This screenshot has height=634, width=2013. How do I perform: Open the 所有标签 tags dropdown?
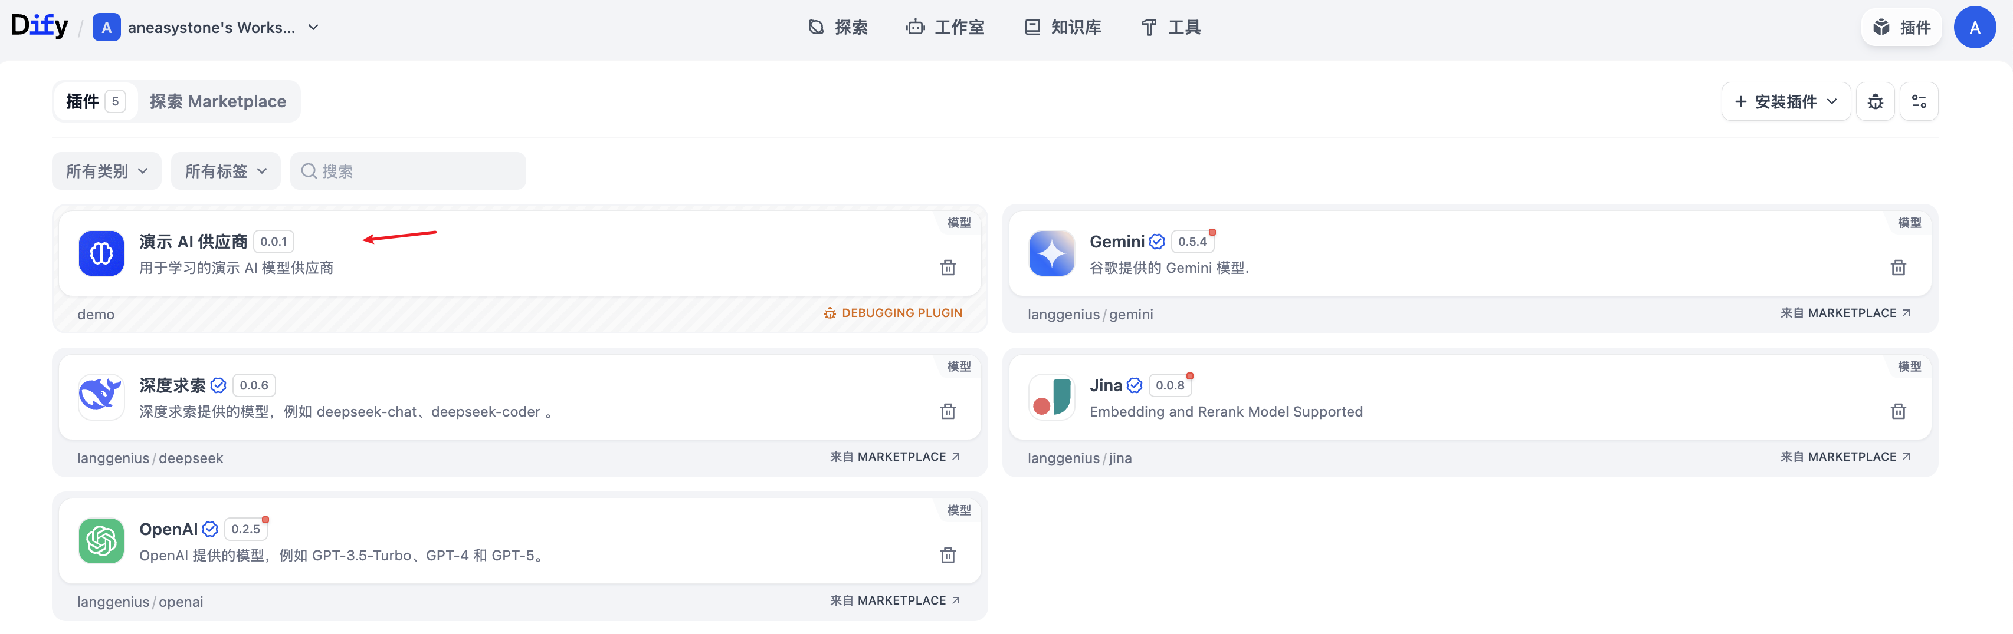coord(225,171)
